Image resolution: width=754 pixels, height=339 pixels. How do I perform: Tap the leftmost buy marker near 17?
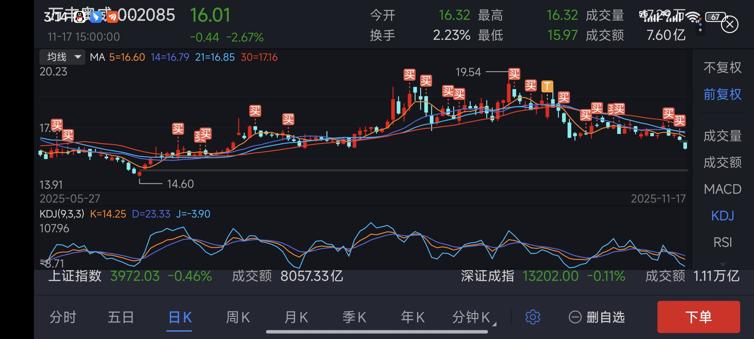tap(56, 125)
